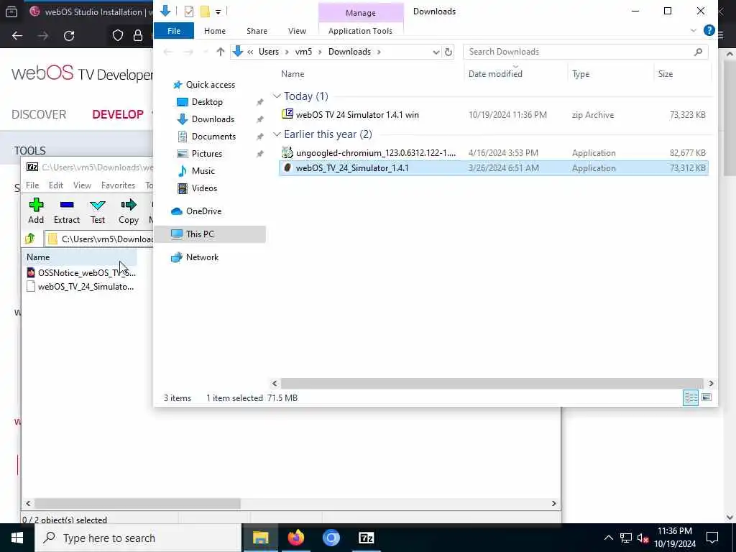Open Videos in navigation pane

(x=204, y=188)
